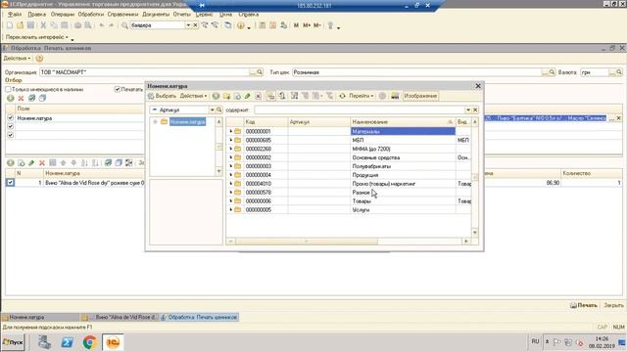Toggle Только имеющиеся в наличии checkbox
The image size is (627, 352).
pyautogui.click(x=8, y=89)
